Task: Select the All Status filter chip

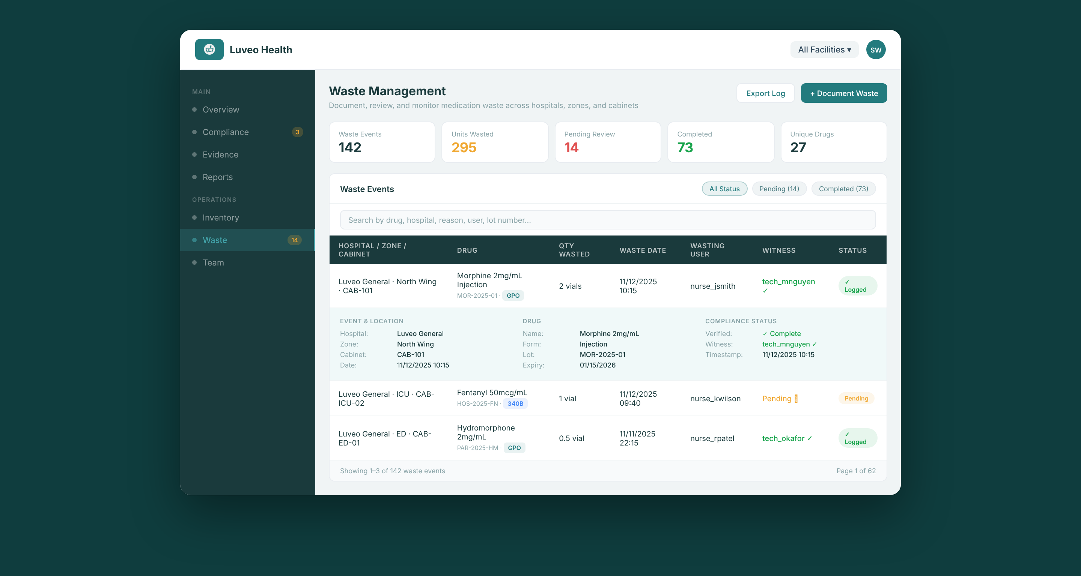Action: (x=724, y=189)
